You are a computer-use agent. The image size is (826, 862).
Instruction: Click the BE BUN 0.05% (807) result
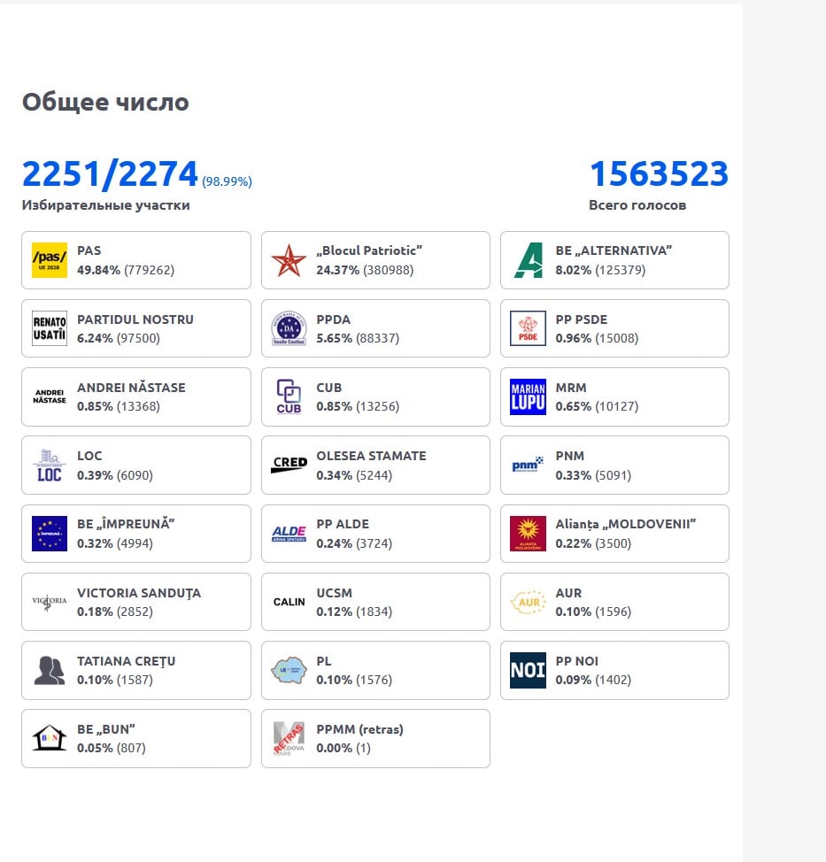click(111, 748)
